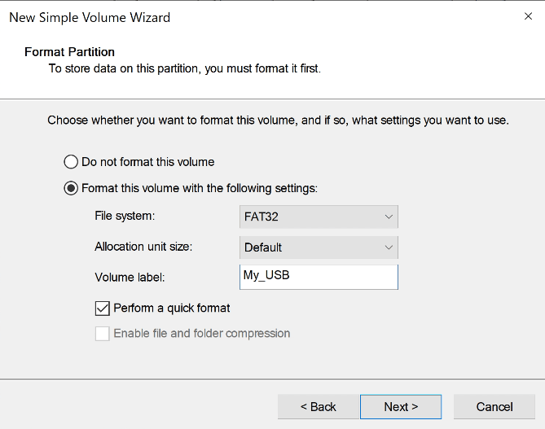Go back using the '< Back' button
Viewport: 545px width, 429px height.
tap(318, 407)
